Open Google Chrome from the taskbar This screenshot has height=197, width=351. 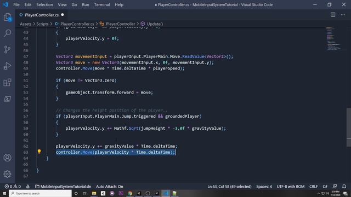(x=130, y=193)
